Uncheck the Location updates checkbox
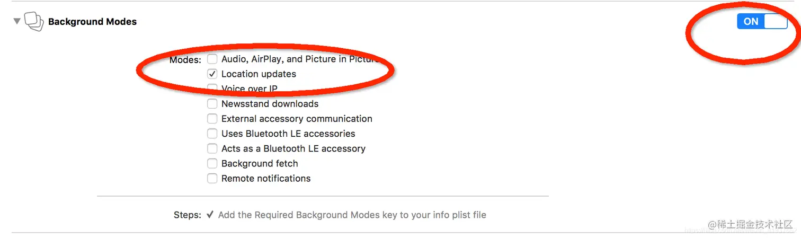801x238 pixels. click(x=212, y=74)
